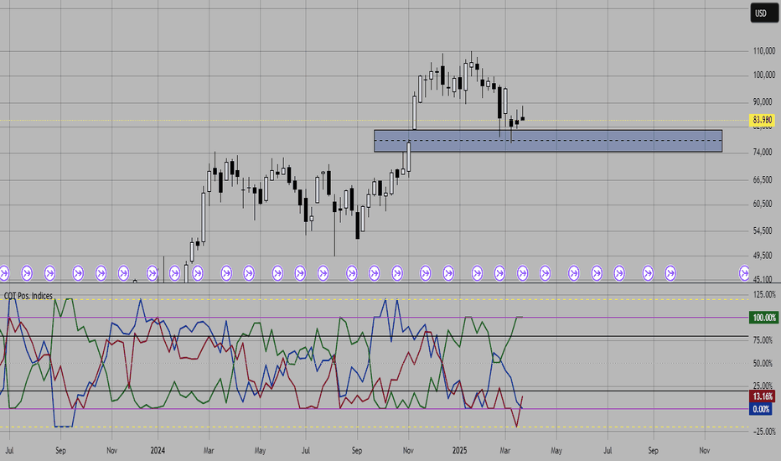The height and width of the screenshot is (461, 781).
Task: Select the COT Pos. Indices indicator label
Action: [x=28, y=296]
